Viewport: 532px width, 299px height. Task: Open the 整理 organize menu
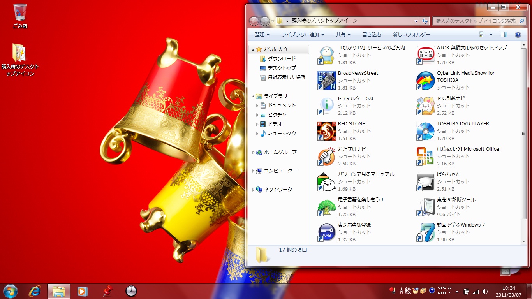(x=262, y=35)
